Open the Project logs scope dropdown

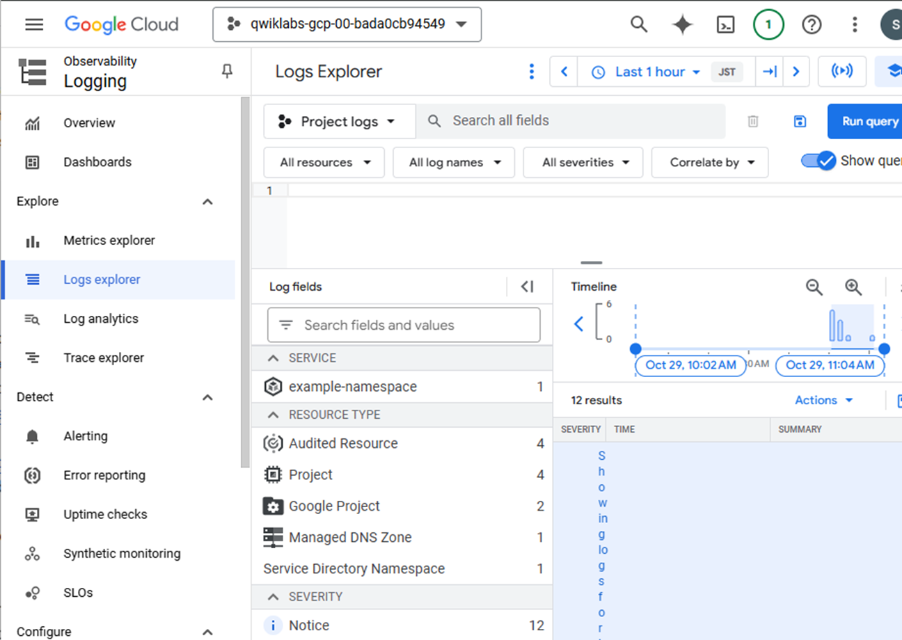[x=340, y=122]
